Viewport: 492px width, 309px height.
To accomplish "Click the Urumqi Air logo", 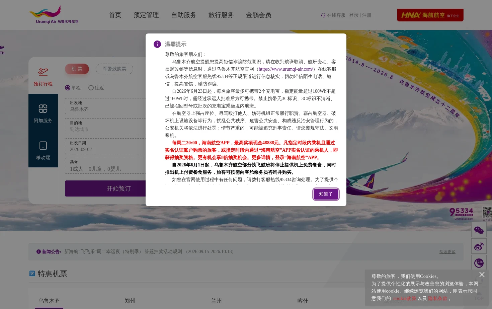I will tap(54, 15).
